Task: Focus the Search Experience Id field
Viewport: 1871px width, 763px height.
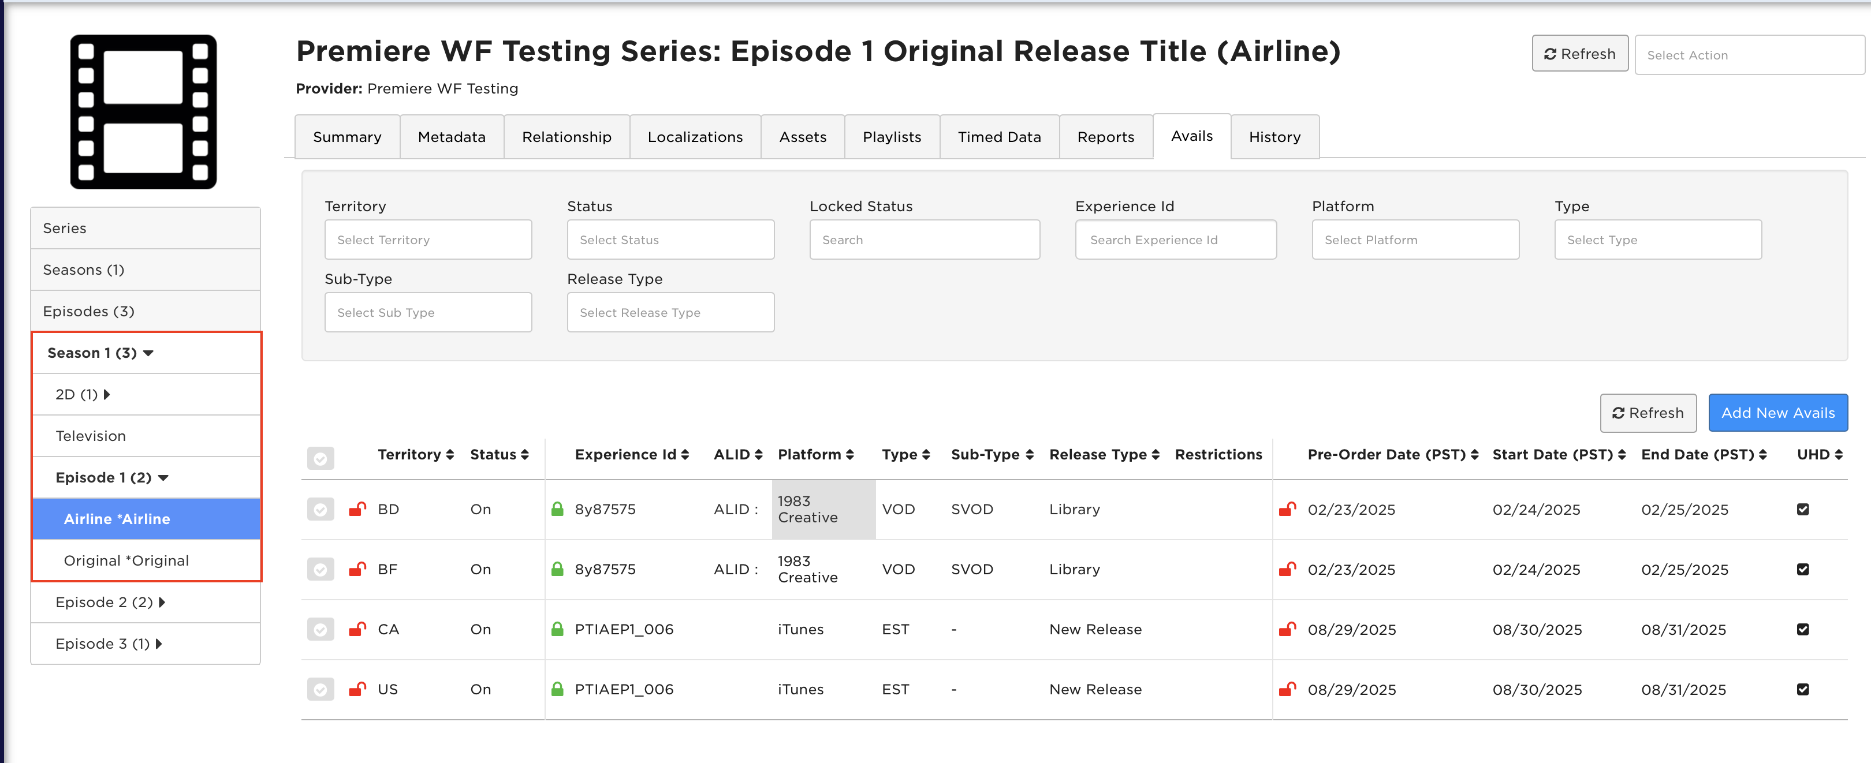Action: coord(1175,240)
